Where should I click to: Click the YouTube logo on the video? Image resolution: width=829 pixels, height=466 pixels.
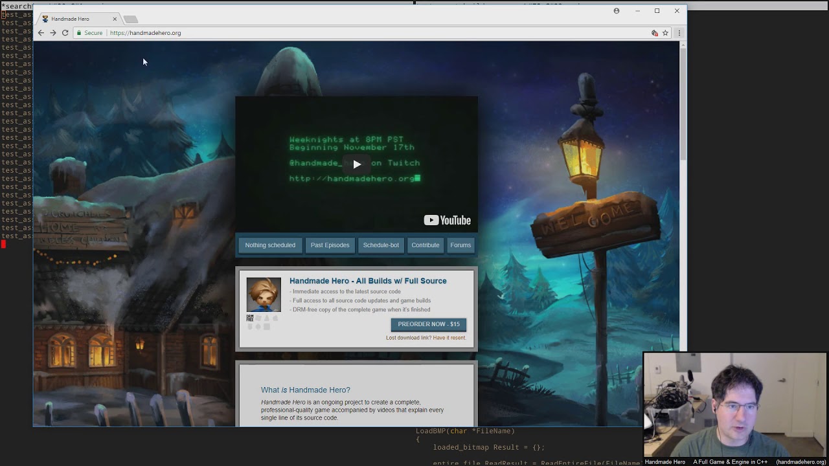point(447,220)
